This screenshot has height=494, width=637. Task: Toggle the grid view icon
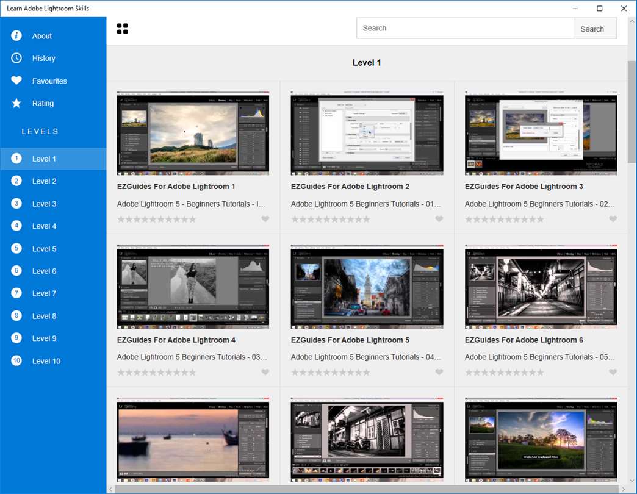[122, 29]
